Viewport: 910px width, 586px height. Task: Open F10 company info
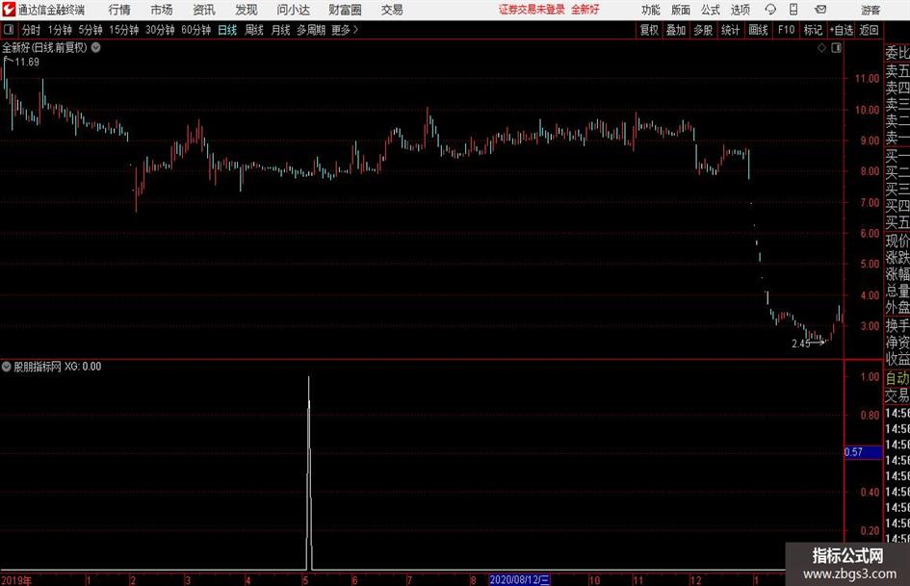[x=786, y=30]
